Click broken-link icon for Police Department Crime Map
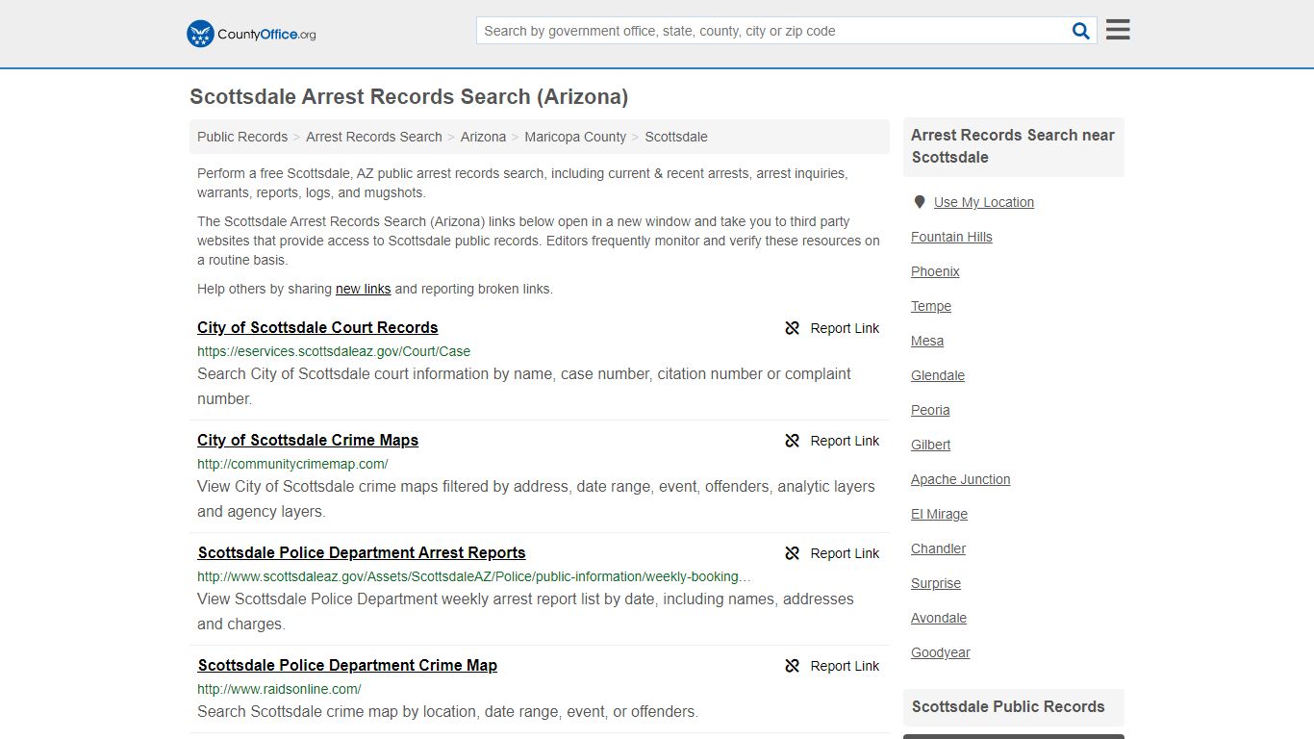The height and width of the screenshot is (739, 1314). point(792,666)
